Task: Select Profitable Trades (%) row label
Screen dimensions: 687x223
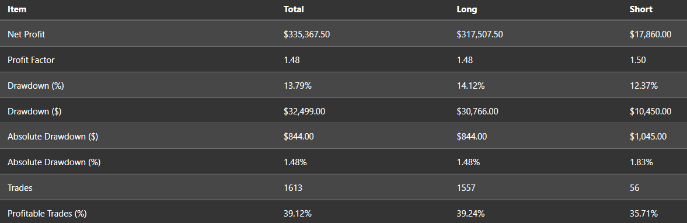Action: tap(47, 213)
